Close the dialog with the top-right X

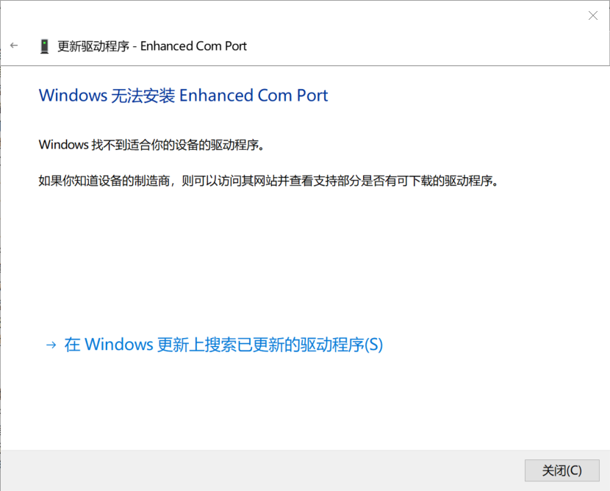point(593,15)
